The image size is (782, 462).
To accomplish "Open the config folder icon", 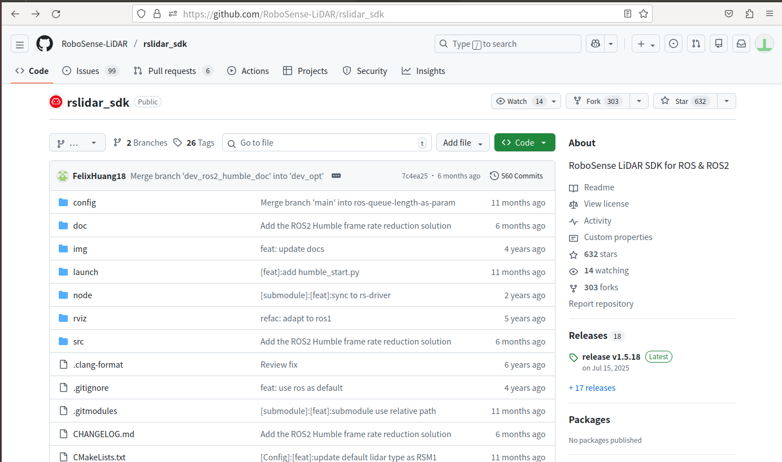I will click(63, 203).
